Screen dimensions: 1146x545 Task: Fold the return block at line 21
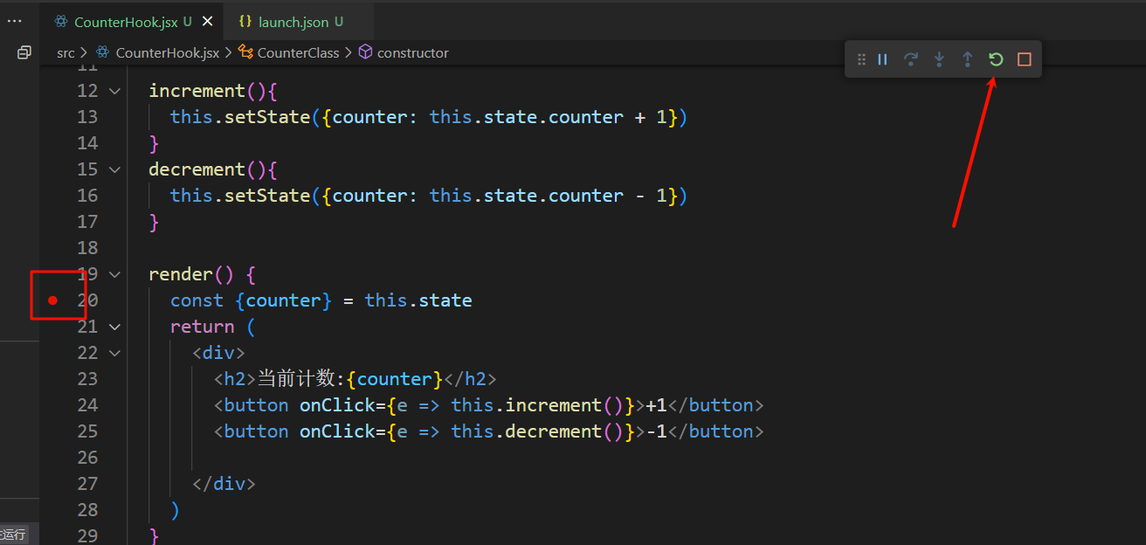coord(114,327)
